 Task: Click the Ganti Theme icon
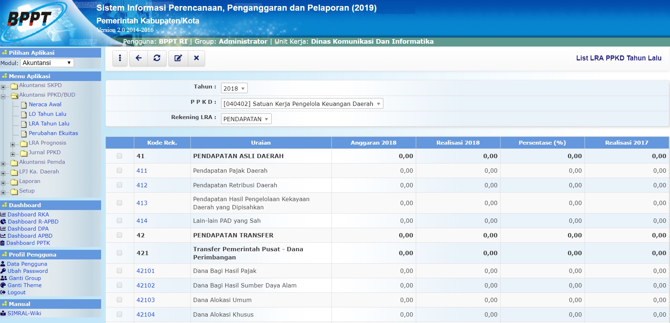click(x=3, y=285)
